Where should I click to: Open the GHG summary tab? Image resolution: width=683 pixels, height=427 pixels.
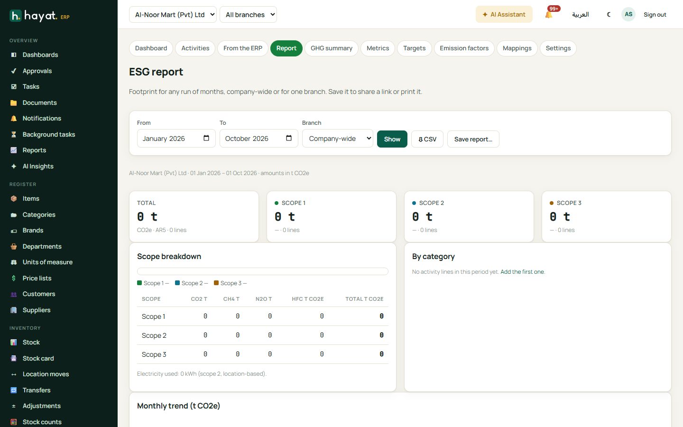(x=332, y=48)
